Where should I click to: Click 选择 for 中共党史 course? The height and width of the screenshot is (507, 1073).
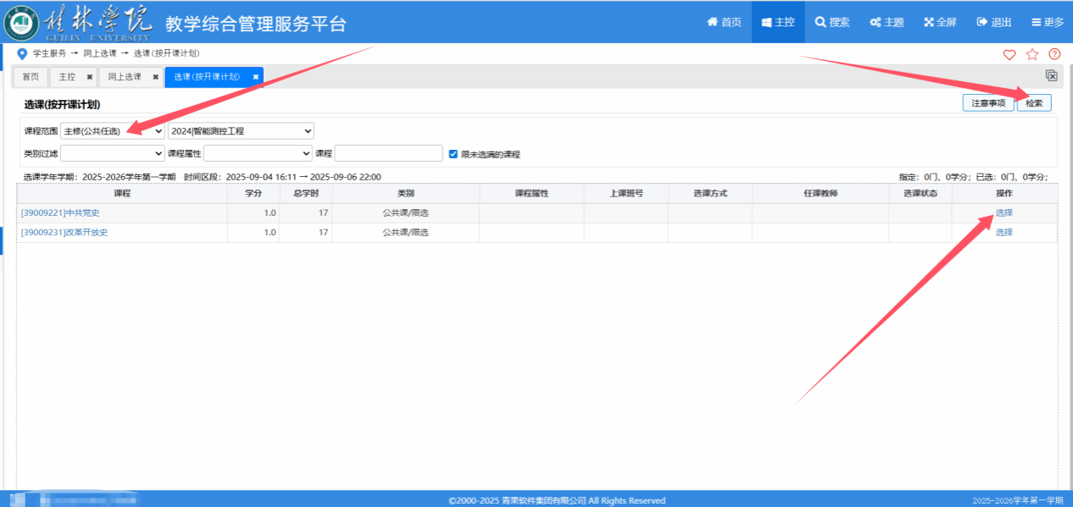point(1004,213)
